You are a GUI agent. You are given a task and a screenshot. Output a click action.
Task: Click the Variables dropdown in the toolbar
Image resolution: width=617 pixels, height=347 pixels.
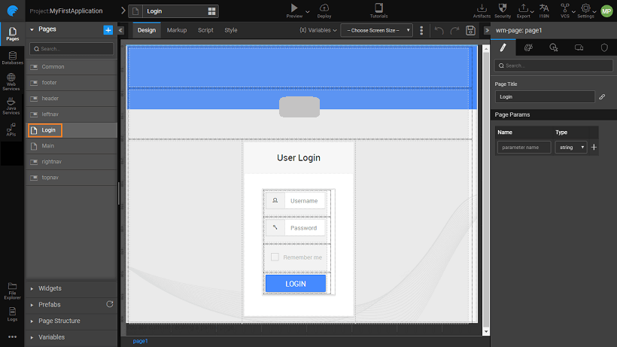[317, 30]
